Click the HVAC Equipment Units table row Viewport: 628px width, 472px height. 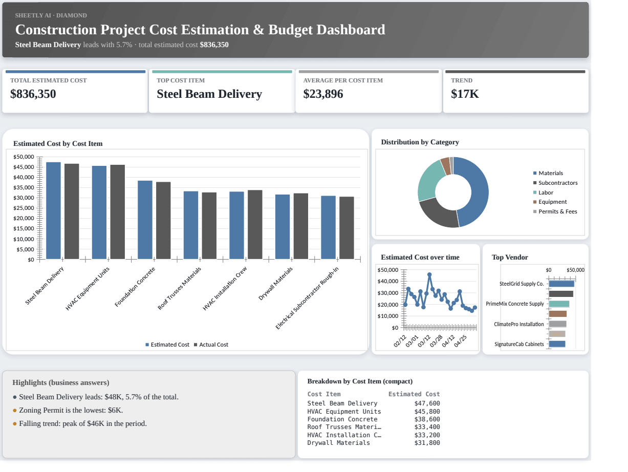point(374,411)
